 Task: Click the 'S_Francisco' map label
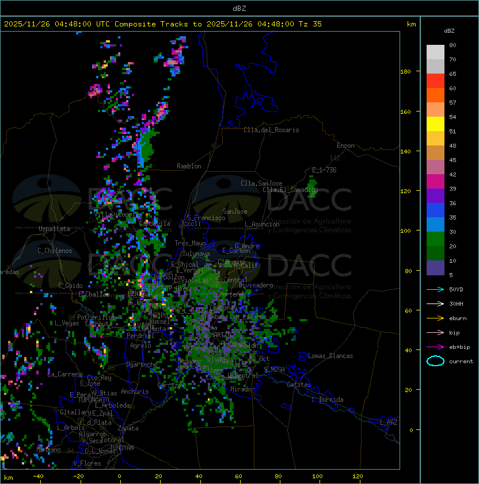coord(206,218)
